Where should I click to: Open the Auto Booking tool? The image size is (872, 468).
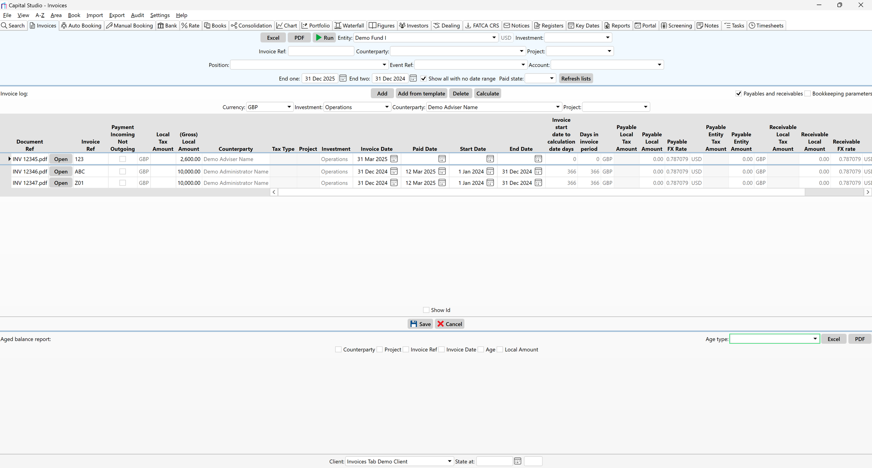coord(81,25)
